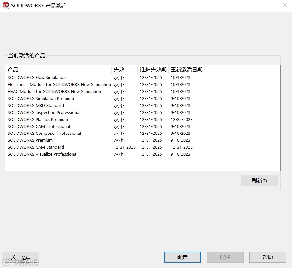
Task: Click the 刷新 refresh button
Action: pos(259,180)
